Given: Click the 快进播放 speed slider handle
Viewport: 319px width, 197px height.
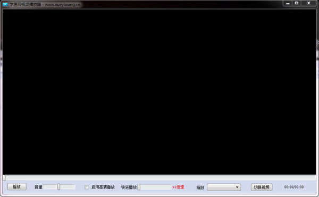Looking at the screenshot, I should click(x=139, y=187).
